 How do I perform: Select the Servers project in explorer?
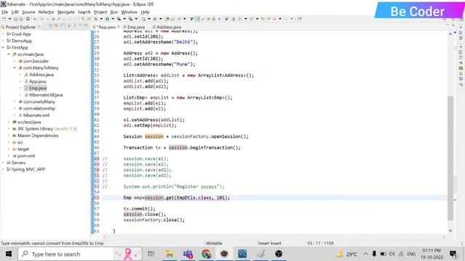18,162
